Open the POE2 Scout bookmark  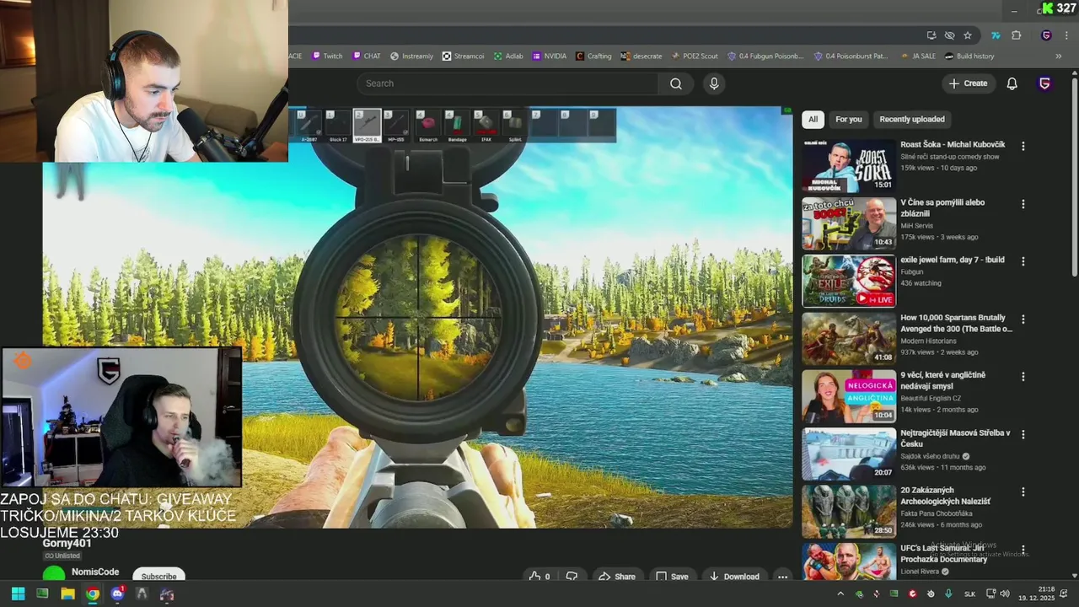tap(695, 56)
